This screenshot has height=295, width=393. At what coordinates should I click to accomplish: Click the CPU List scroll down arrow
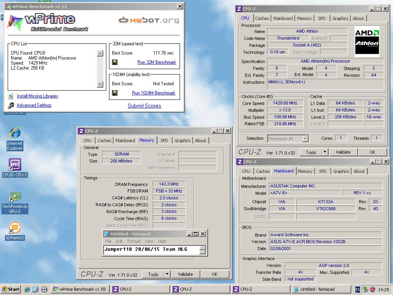coord(100,84)
